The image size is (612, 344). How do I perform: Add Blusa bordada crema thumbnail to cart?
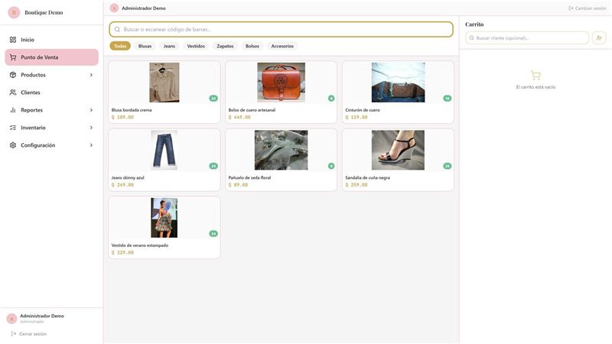point(164,83)
